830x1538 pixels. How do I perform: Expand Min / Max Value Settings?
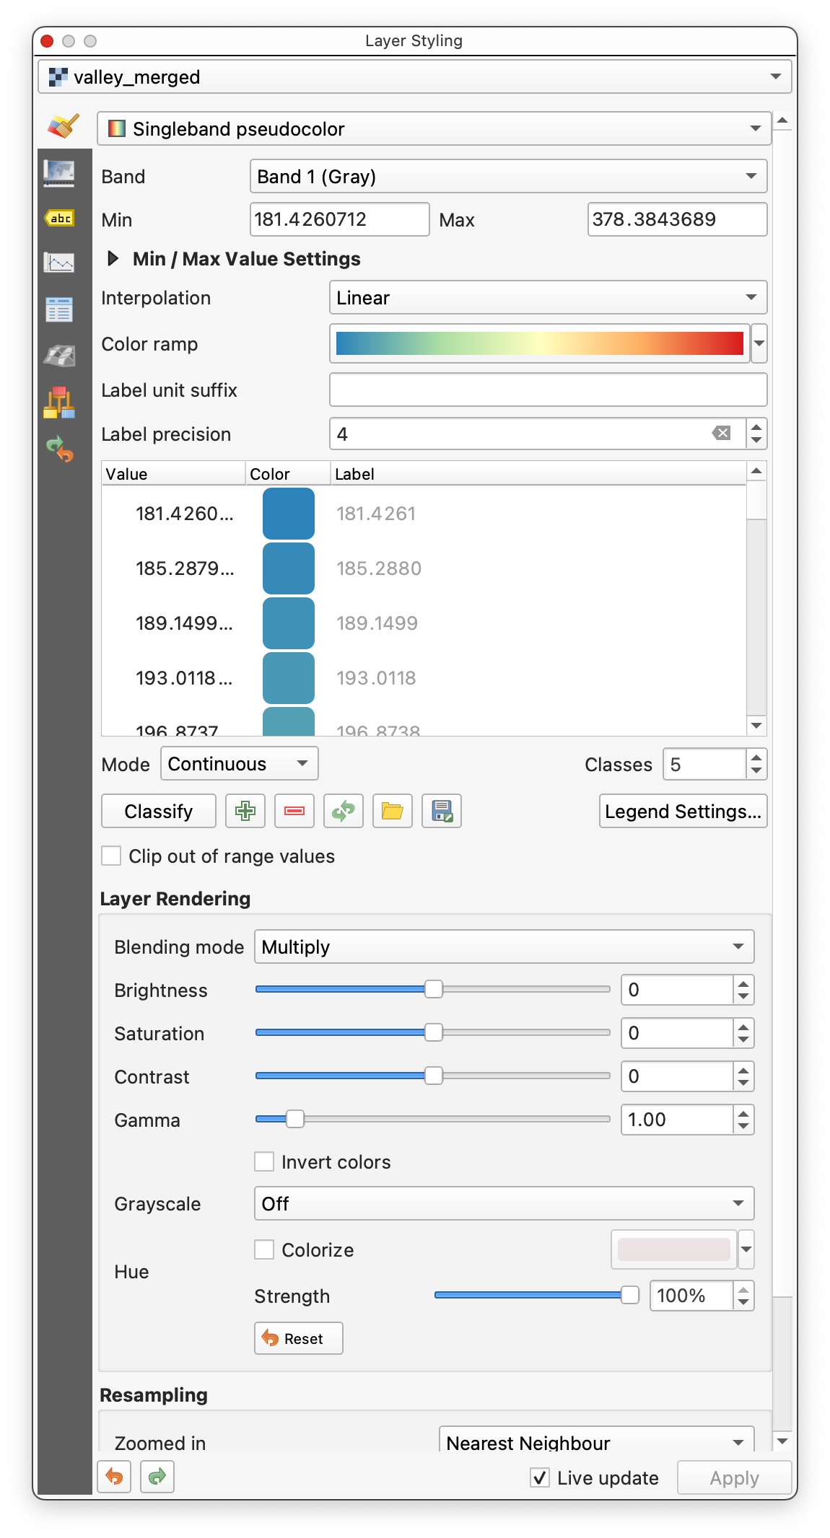tap(113, 258)
